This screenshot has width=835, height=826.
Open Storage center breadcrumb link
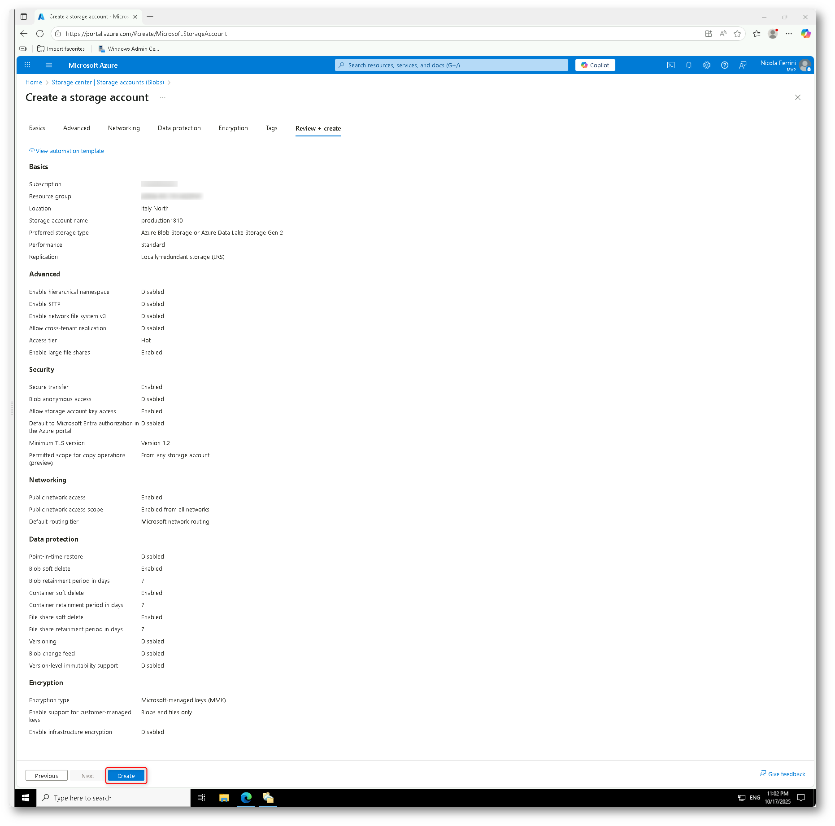point(108,83)
